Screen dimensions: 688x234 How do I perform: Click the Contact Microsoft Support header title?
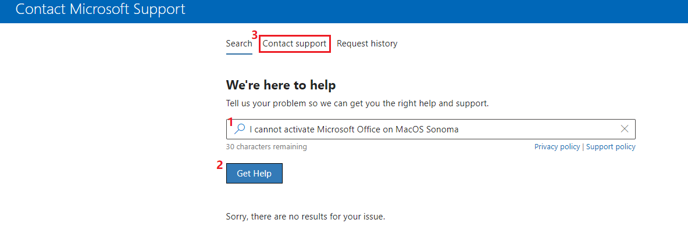coord(101,9)
